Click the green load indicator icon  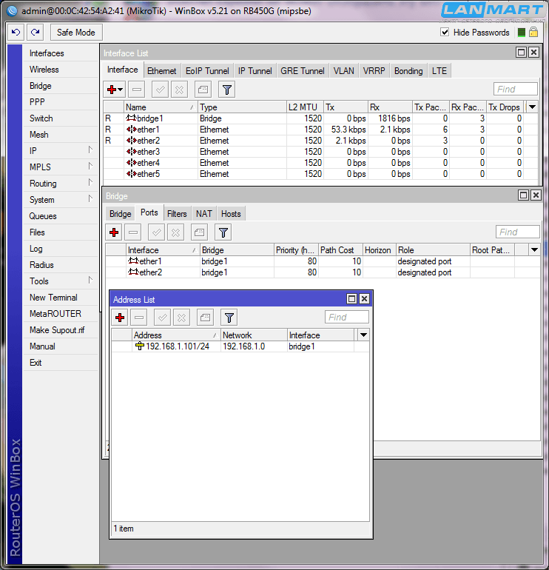[522, 33]
